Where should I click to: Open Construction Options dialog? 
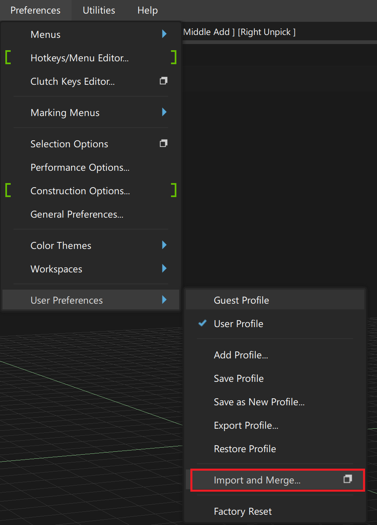(x=80, y=191)
